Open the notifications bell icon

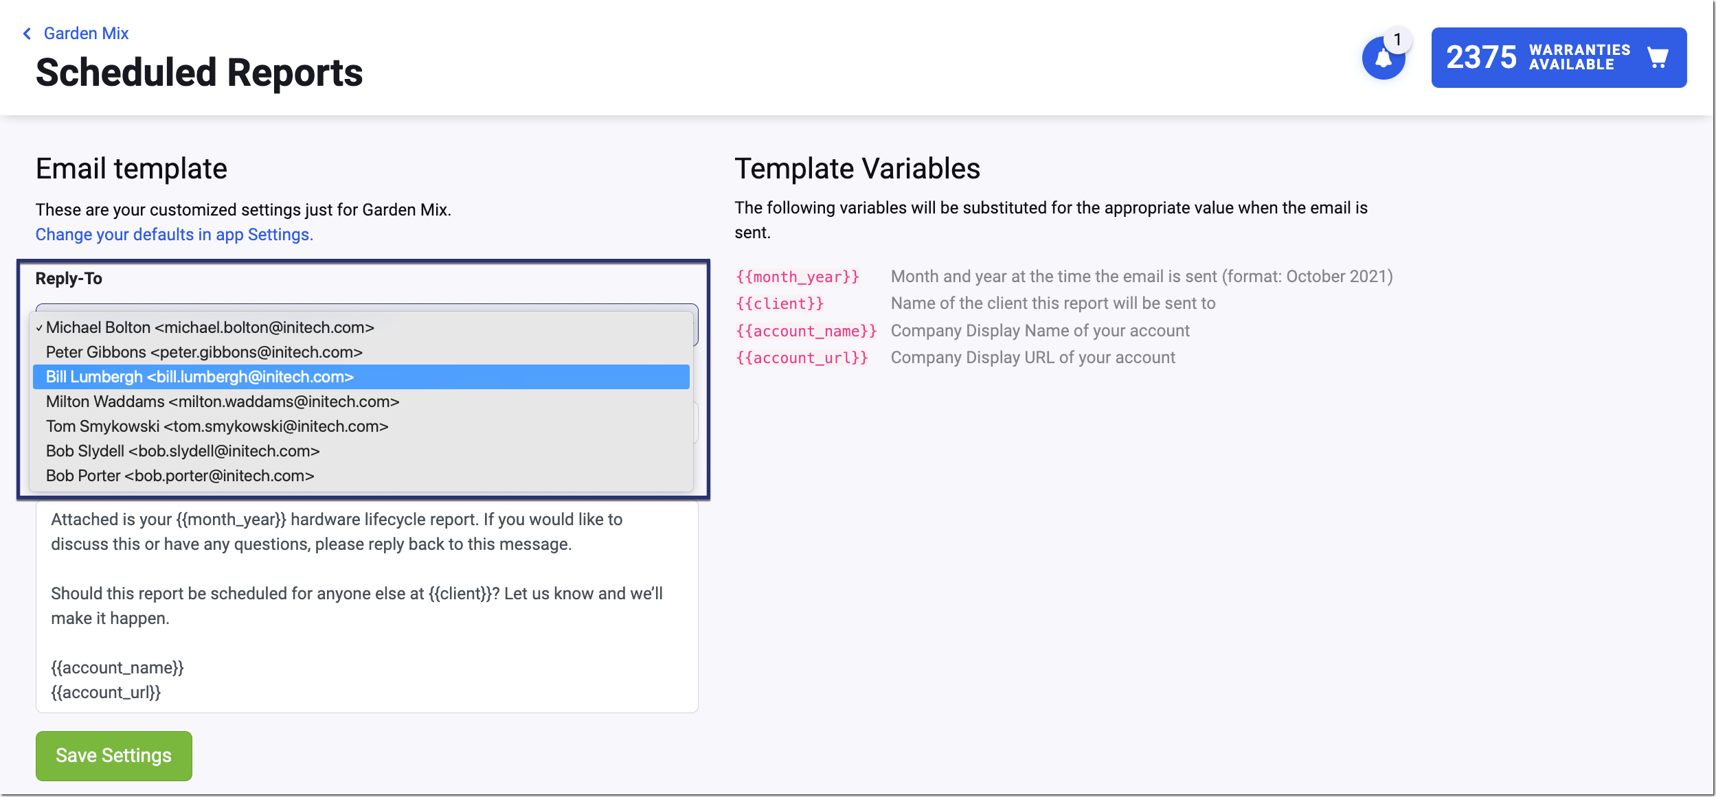tap(1383, 58)
